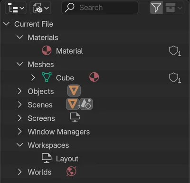Toggle the filter funnel button

pyautogui.click(x=156, y=8)
